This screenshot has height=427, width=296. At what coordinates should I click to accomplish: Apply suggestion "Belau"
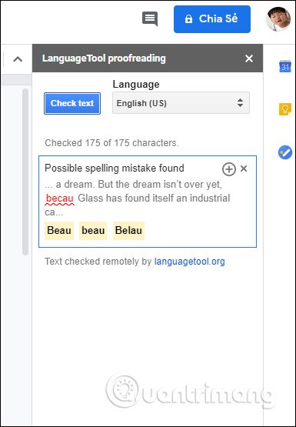click(x=128, y=231)
